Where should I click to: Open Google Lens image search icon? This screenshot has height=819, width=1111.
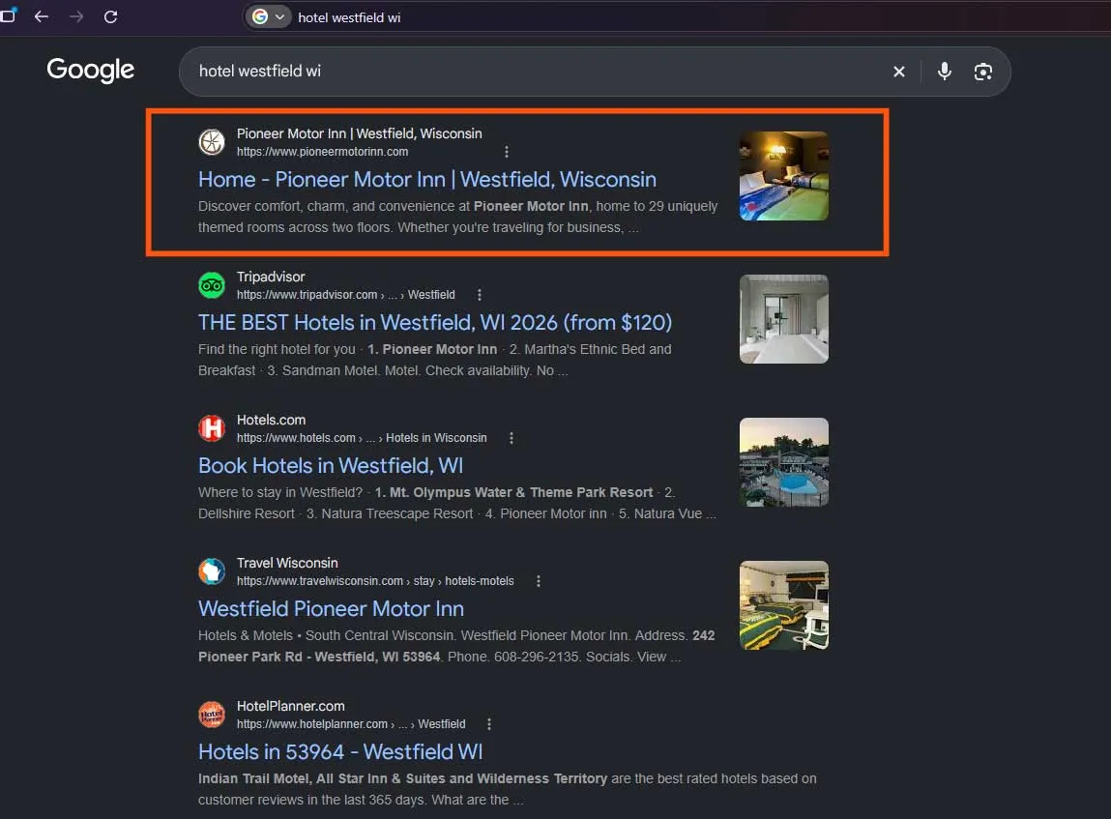pos(982,71)
